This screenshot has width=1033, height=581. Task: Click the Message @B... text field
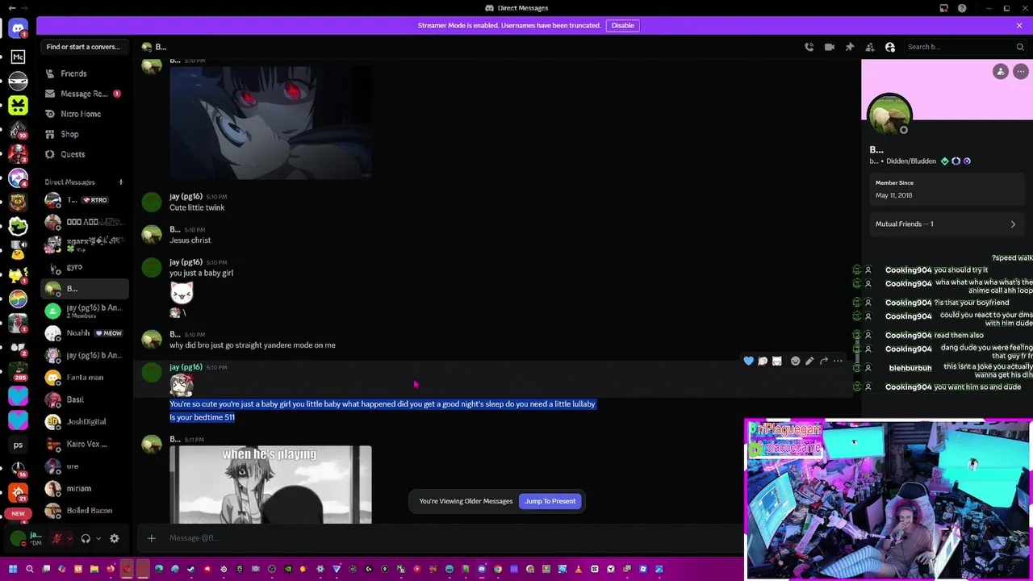[x=452, y=538]
